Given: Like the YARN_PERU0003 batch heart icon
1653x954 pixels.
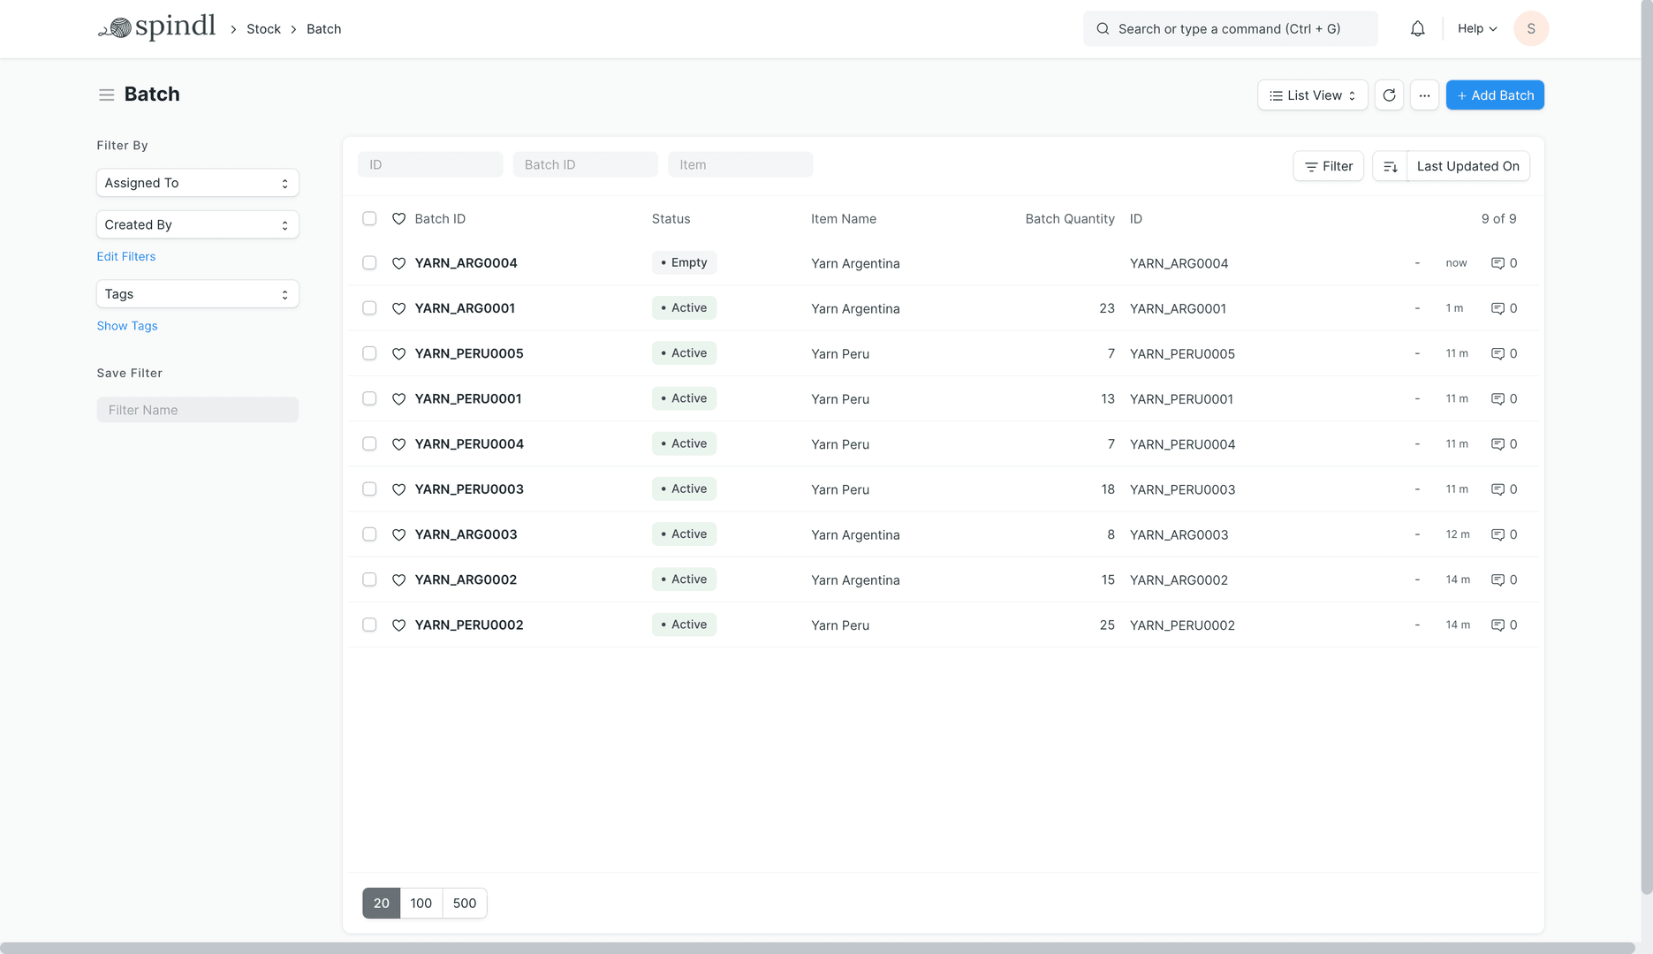Looking at the screenshot, I should click(398, 489).
